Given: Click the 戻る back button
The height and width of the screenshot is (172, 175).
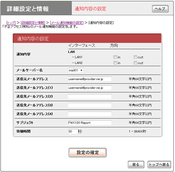Looking at the screenshot, I should click(x=136, y=165).
